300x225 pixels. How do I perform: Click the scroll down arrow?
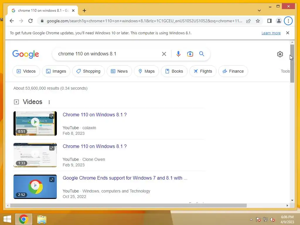[x=292, y=200]
